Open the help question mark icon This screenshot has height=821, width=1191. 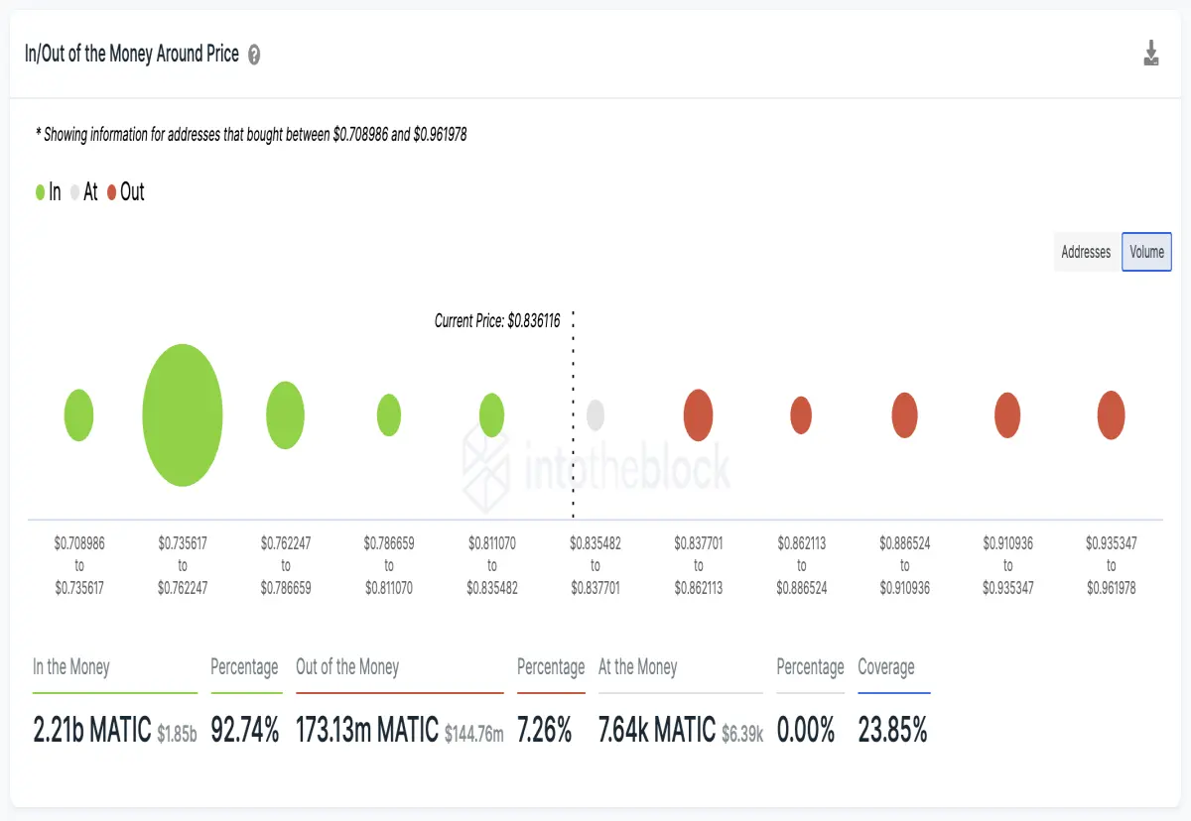254,55
